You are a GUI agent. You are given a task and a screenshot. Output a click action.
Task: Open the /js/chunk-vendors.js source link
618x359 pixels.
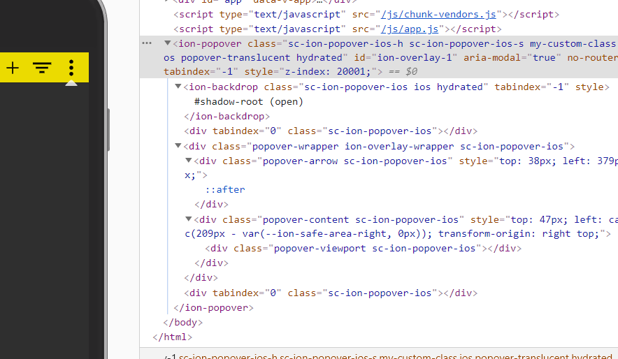(438, 15)
